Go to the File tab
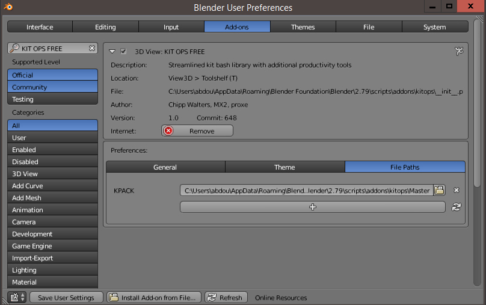The width and height of the screenshot is (486, 305). pyautogui.click(x=369, y=27)
